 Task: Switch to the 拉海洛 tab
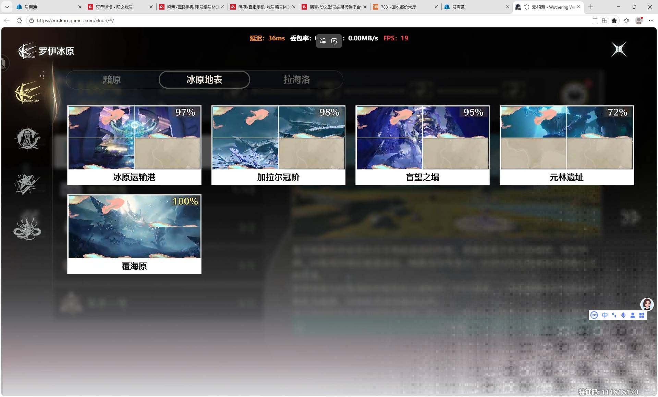tap(297, 80)
